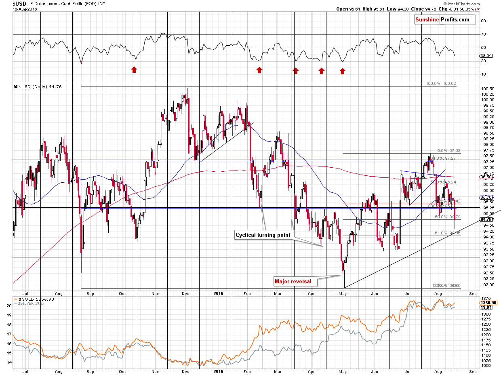This screenshot has height=375, width=501.
Task: Click the red Sunshine logo word
Action: [427, 19]
